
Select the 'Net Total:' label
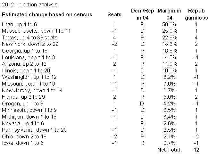tap(169, 150)
